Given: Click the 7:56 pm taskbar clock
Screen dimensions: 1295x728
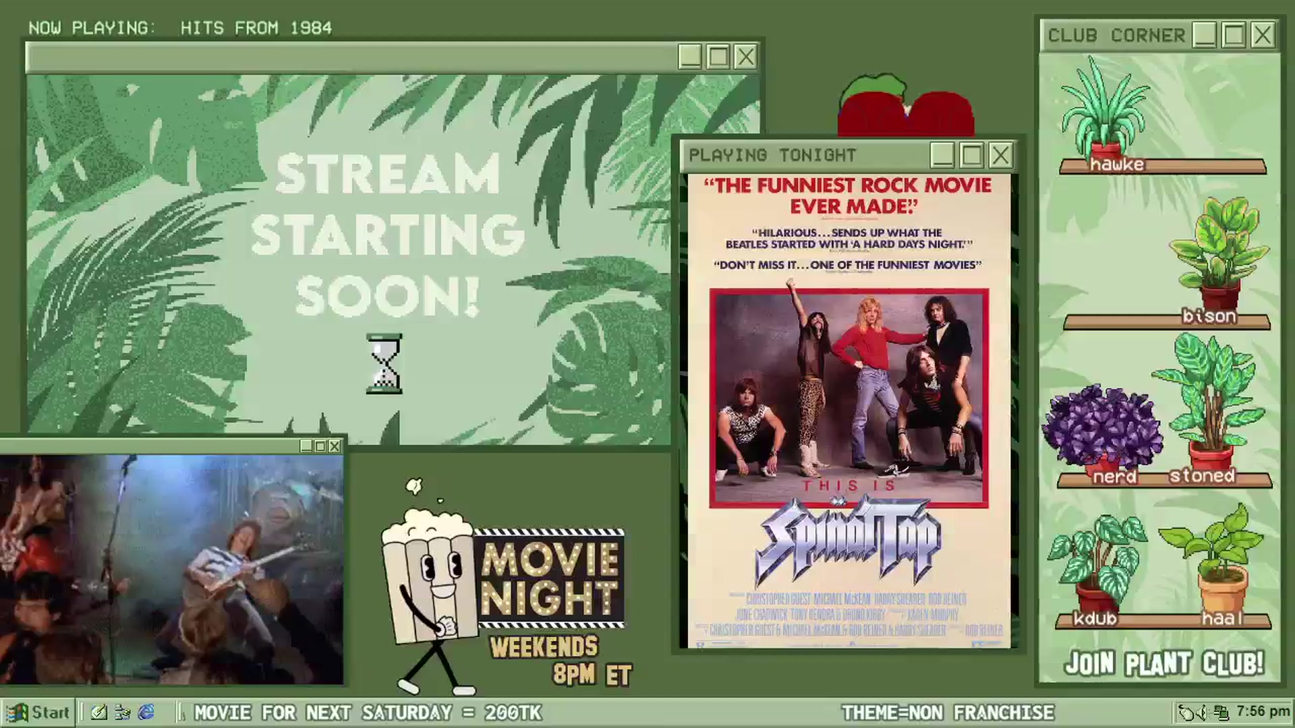Looking at the screenshot, I should pyautogui.click(x=1262, y=712).
